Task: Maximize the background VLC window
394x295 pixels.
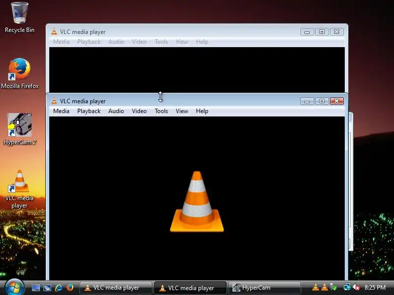Action: [322, 32]
